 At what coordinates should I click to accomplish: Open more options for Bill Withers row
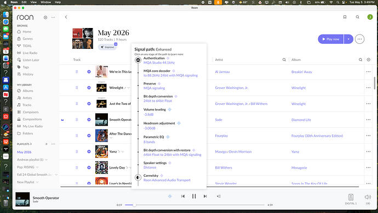coord(368,167)
